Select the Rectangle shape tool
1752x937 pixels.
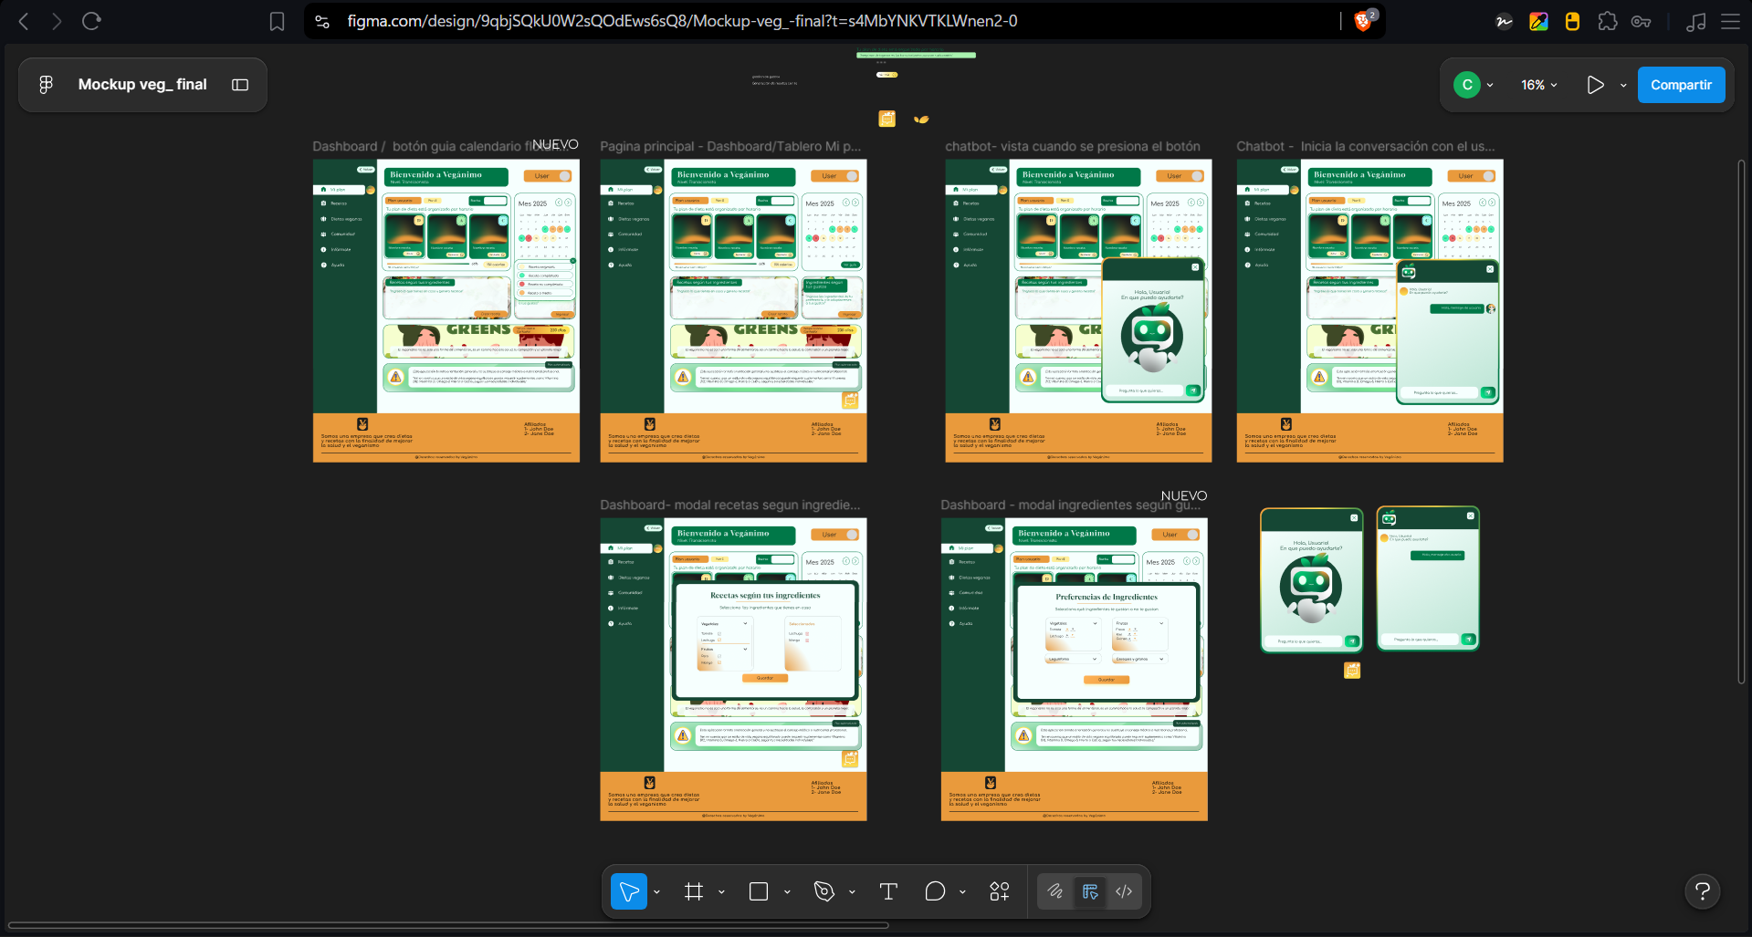(x=759, y=891)
